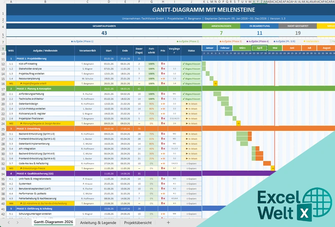
Task: Select the Projektfreigabe erteilt milestone cell
Action: click(x=45, y=83)
